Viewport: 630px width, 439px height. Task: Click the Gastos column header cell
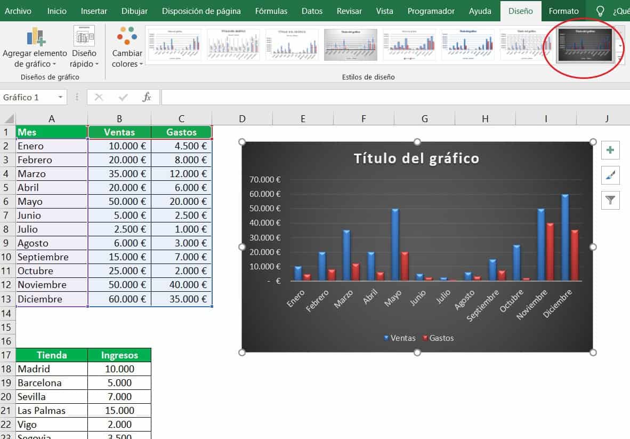(181, 132)
